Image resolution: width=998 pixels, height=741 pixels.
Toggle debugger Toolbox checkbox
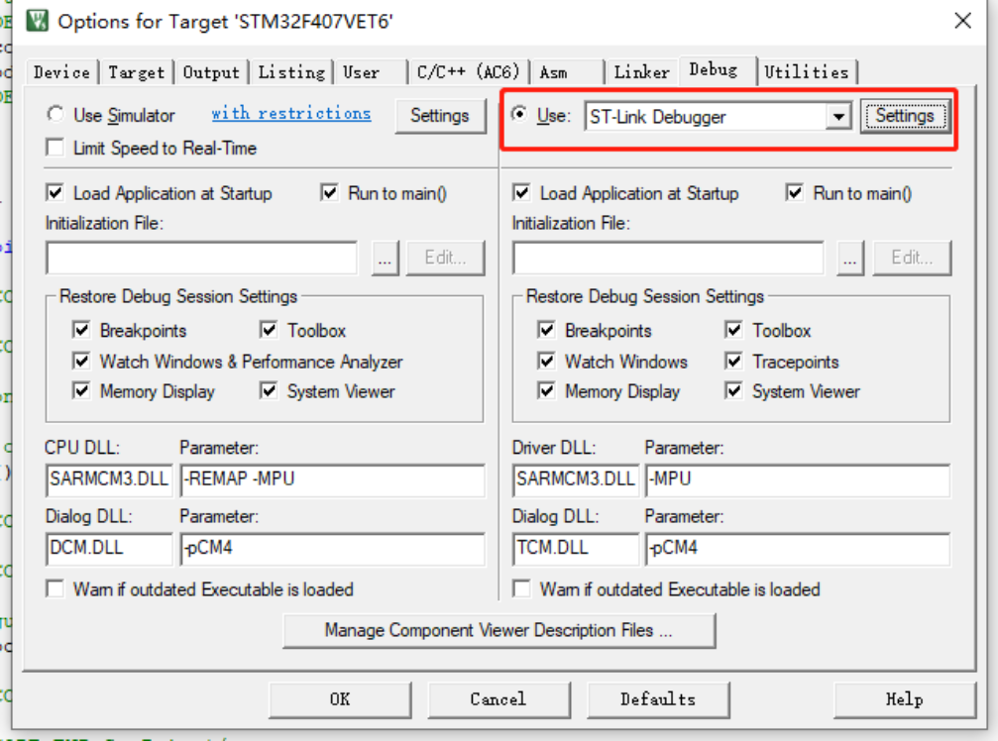coord(734,330)
